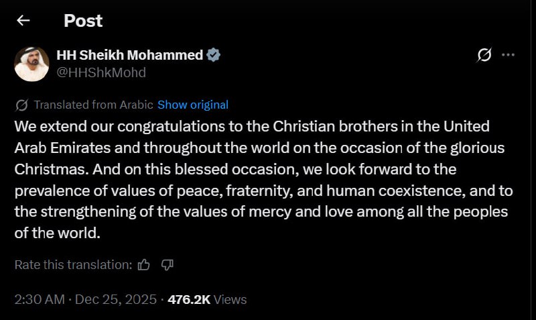Open the HH Sheikh Mohammed display name
536x320 pixels.
point(129,56)
